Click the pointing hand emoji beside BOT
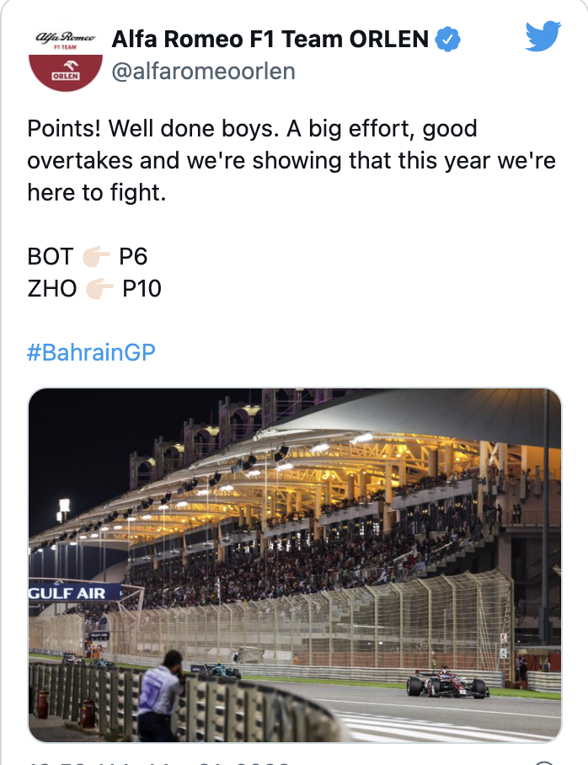Image resolution: width=588 pixels, height=765 pixels. tap(95, 255)
